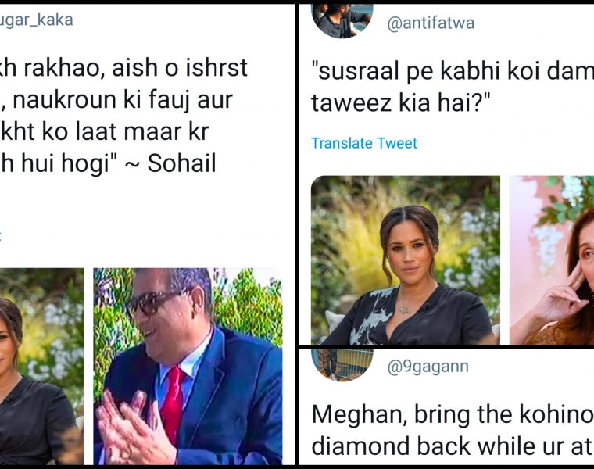Click the "susraal pe kabhi koi" tweet line
The height and width of the screenshot is (469, 594).
pos(452,73)
